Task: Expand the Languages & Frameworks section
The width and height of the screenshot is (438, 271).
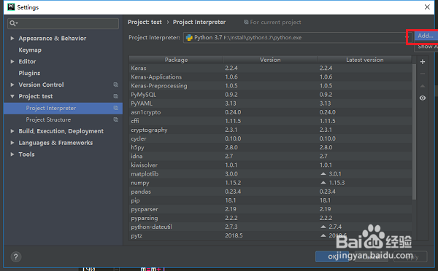Action: [x=12, y=143]
